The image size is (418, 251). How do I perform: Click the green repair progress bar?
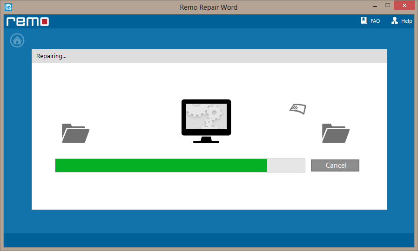tap(180, 165)
